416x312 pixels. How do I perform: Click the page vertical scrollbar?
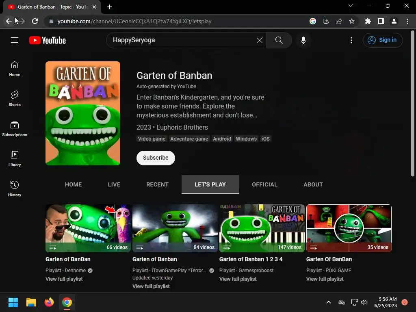click(413, 104)
